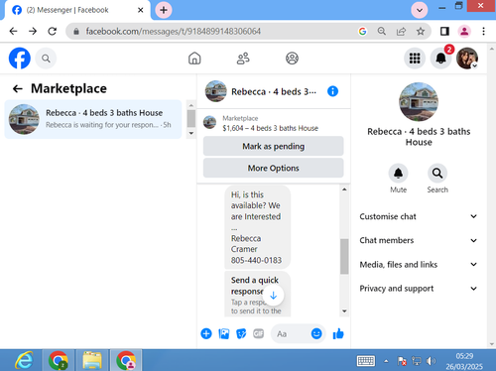496x371 pixels.
Task: Open conversation information icon
Action: pyautogui.click(x=332, y=91)
